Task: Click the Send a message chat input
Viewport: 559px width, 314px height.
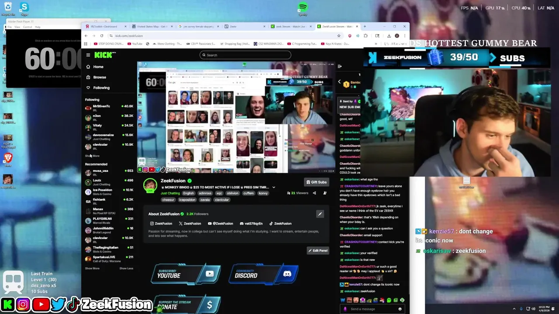Action: [x=371, y=309]
